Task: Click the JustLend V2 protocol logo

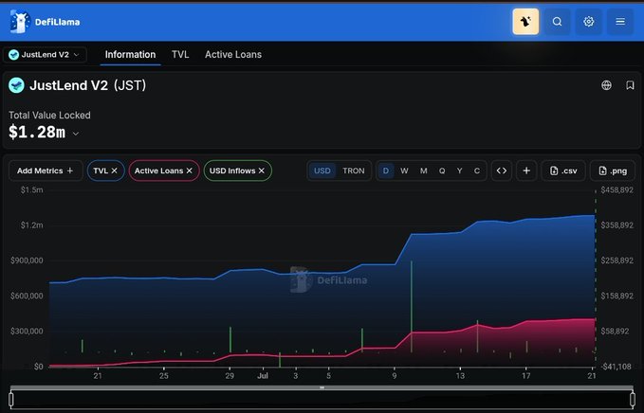Action: (x=16, y=85)
